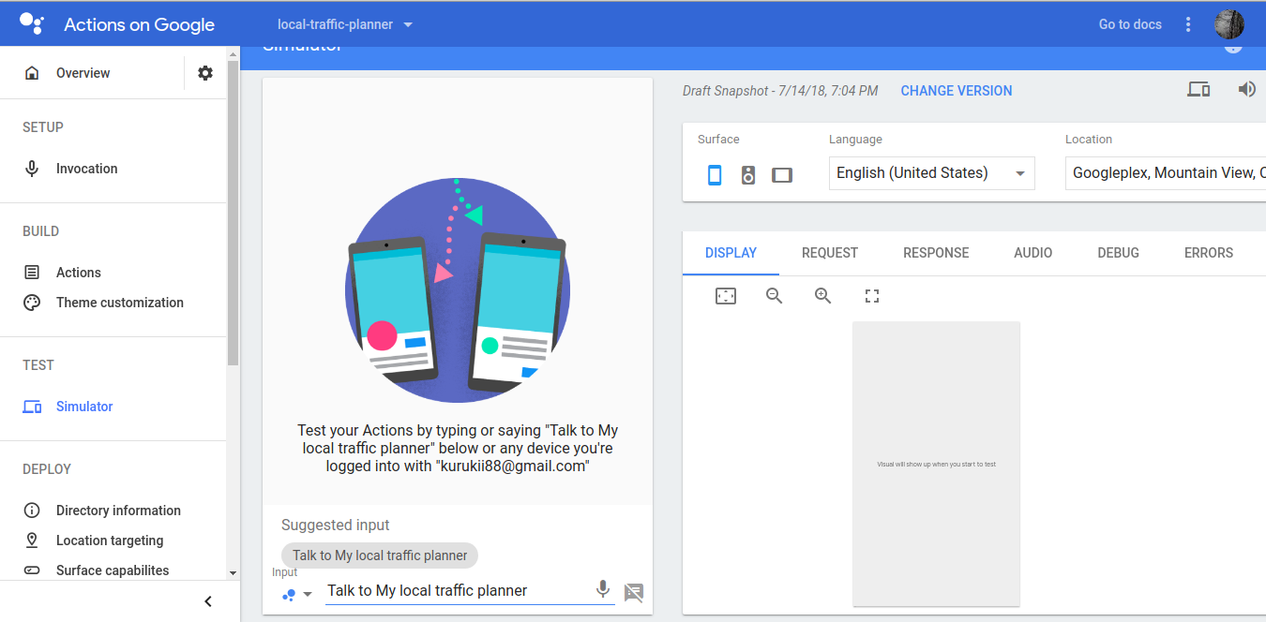The width and height of the screenshot is (1266, 622).
Task: Toggle the simulator audio volume icon
Action: pyautogui.click(x=1246, y=90)
